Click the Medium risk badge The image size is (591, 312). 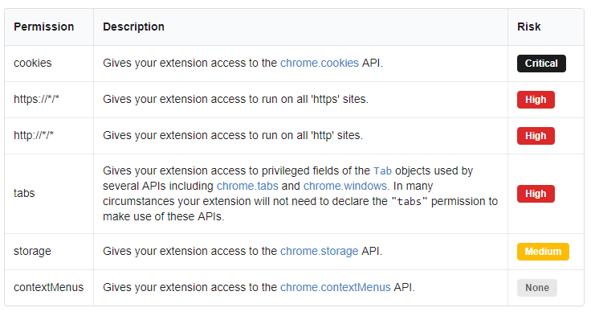543,252
